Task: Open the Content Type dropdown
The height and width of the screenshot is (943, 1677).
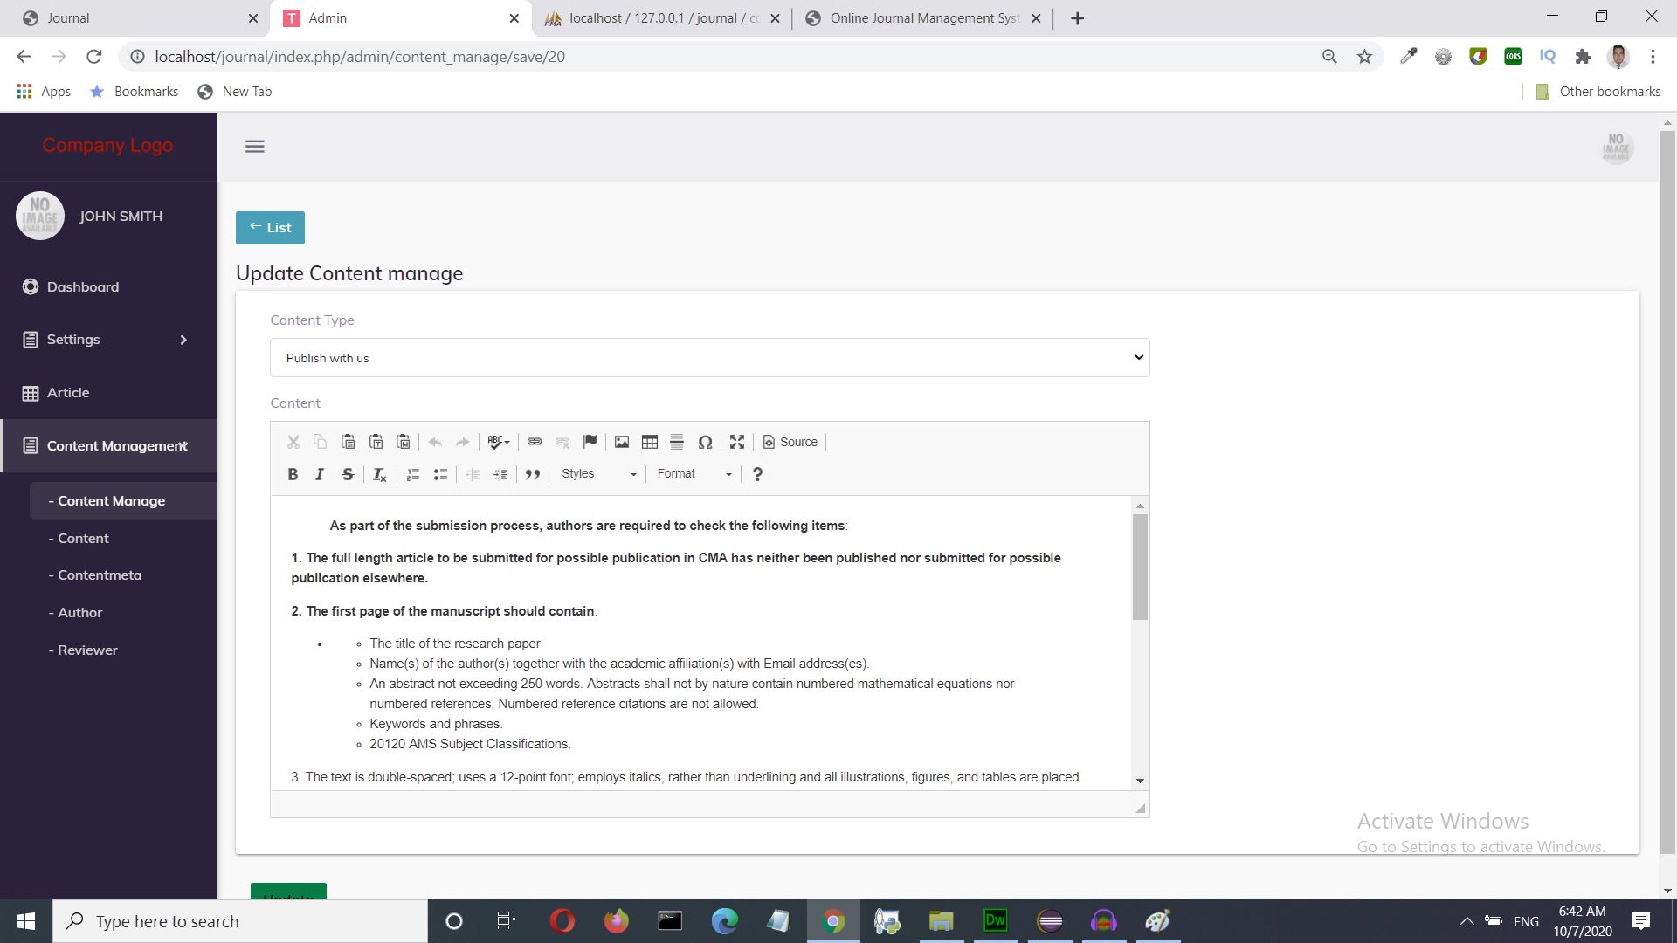Action: [709, 358]
